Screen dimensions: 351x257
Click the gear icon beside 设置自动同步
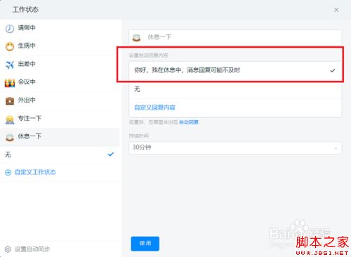[x=8, y=249]
